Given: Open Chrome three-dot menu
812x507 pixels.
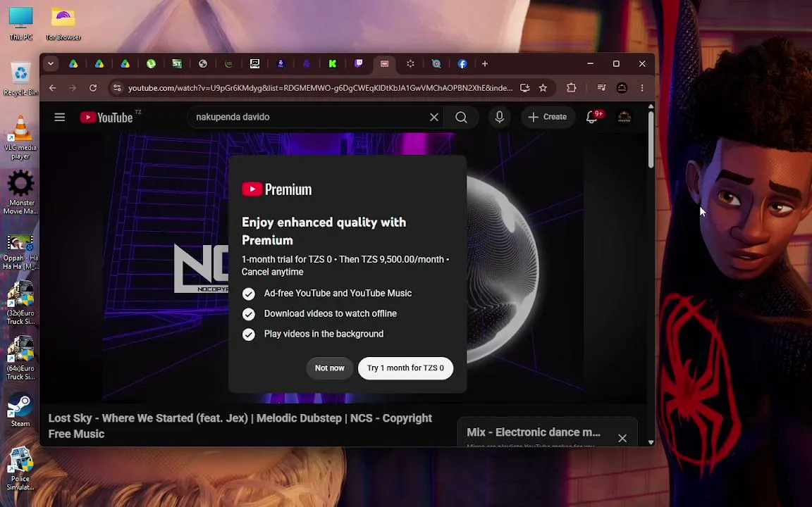Looking at the screenshot, I should (642, 88).
